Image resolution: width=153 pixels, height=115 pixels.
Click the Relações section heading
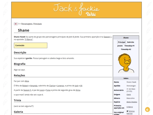coord(20,76)
